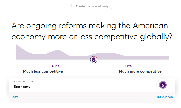Select the Economy action title

point(22,87)
